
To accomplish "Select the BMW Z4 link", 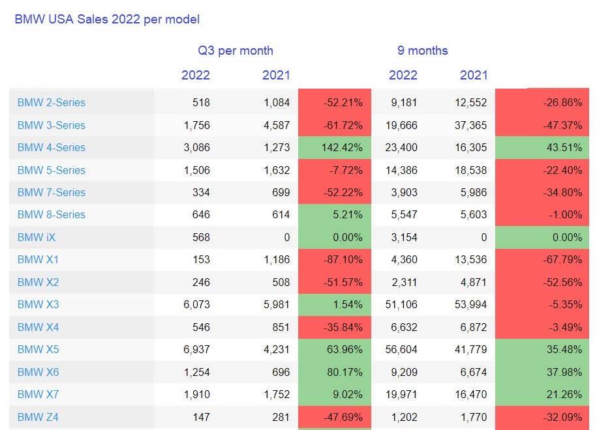I will tap(38, 417).
